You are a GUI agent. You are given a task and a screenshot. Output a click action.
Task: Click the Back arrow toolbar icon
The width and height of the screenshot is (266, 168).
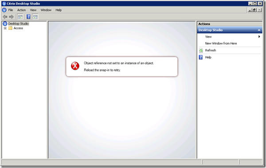(x=5, y=17)
